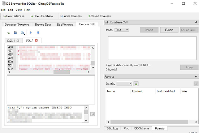Screen dimensions: 199x133
Task: Click the empty query results pane
Action: [x=51, y=90]
